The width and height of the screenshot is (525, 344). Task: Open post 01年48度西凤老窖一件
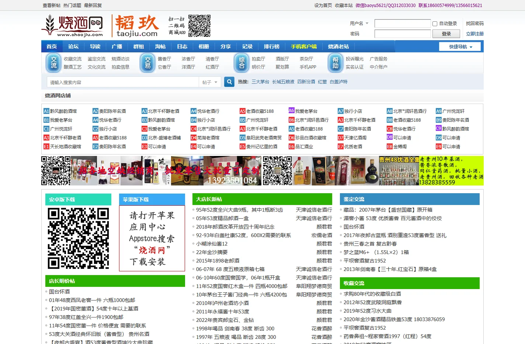coord(92,300)
